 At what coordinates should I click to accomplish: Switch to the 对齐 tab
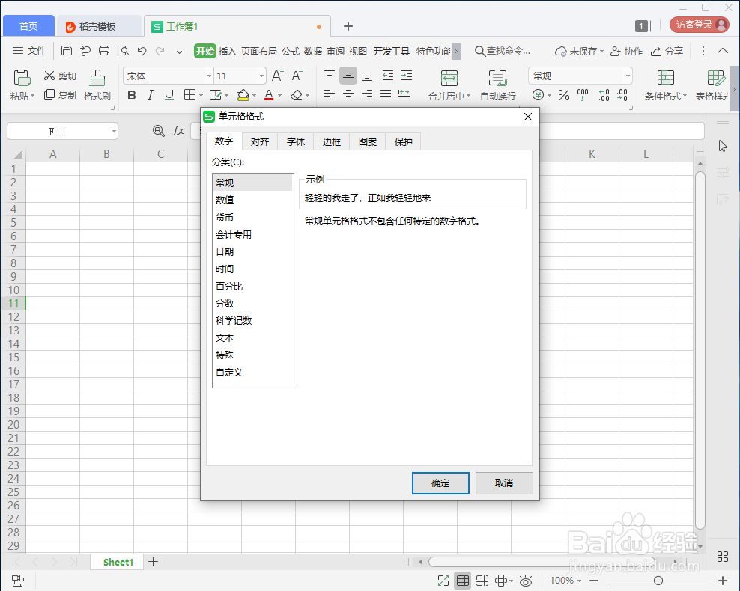pyautogui.click(x=260, y=141)
